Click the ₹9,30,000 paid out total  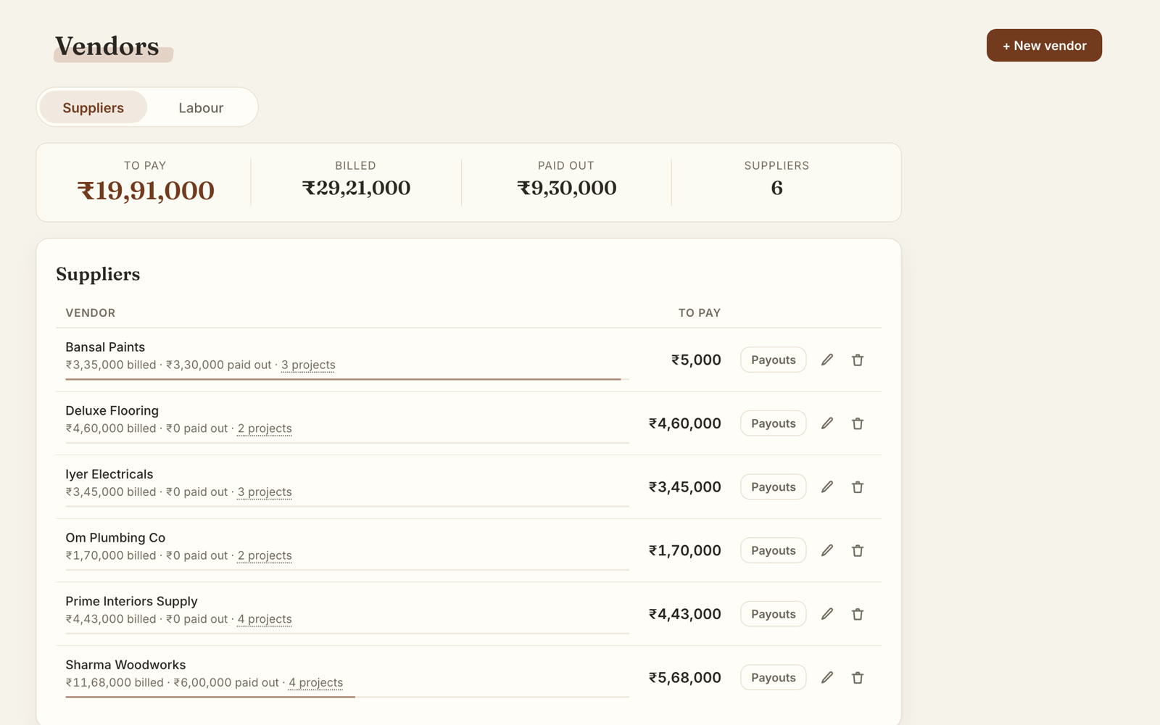pos(566,188)
